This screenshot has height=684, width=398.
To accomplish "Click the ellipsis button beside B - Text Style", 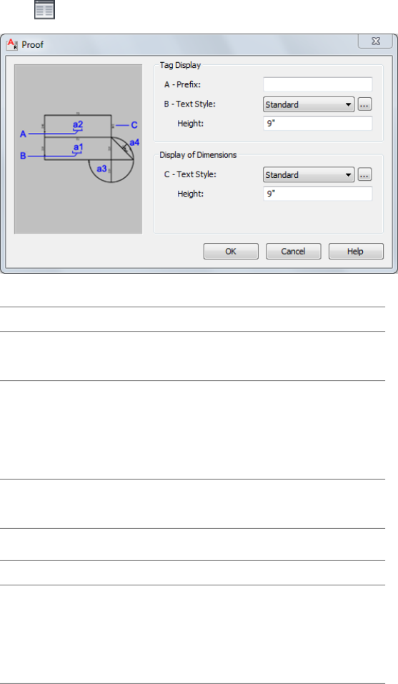I will [365, 104].
